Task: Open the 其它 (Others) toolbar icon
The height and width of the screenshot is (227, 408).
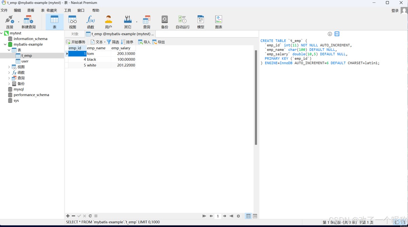Action: (x=128, y=22)
